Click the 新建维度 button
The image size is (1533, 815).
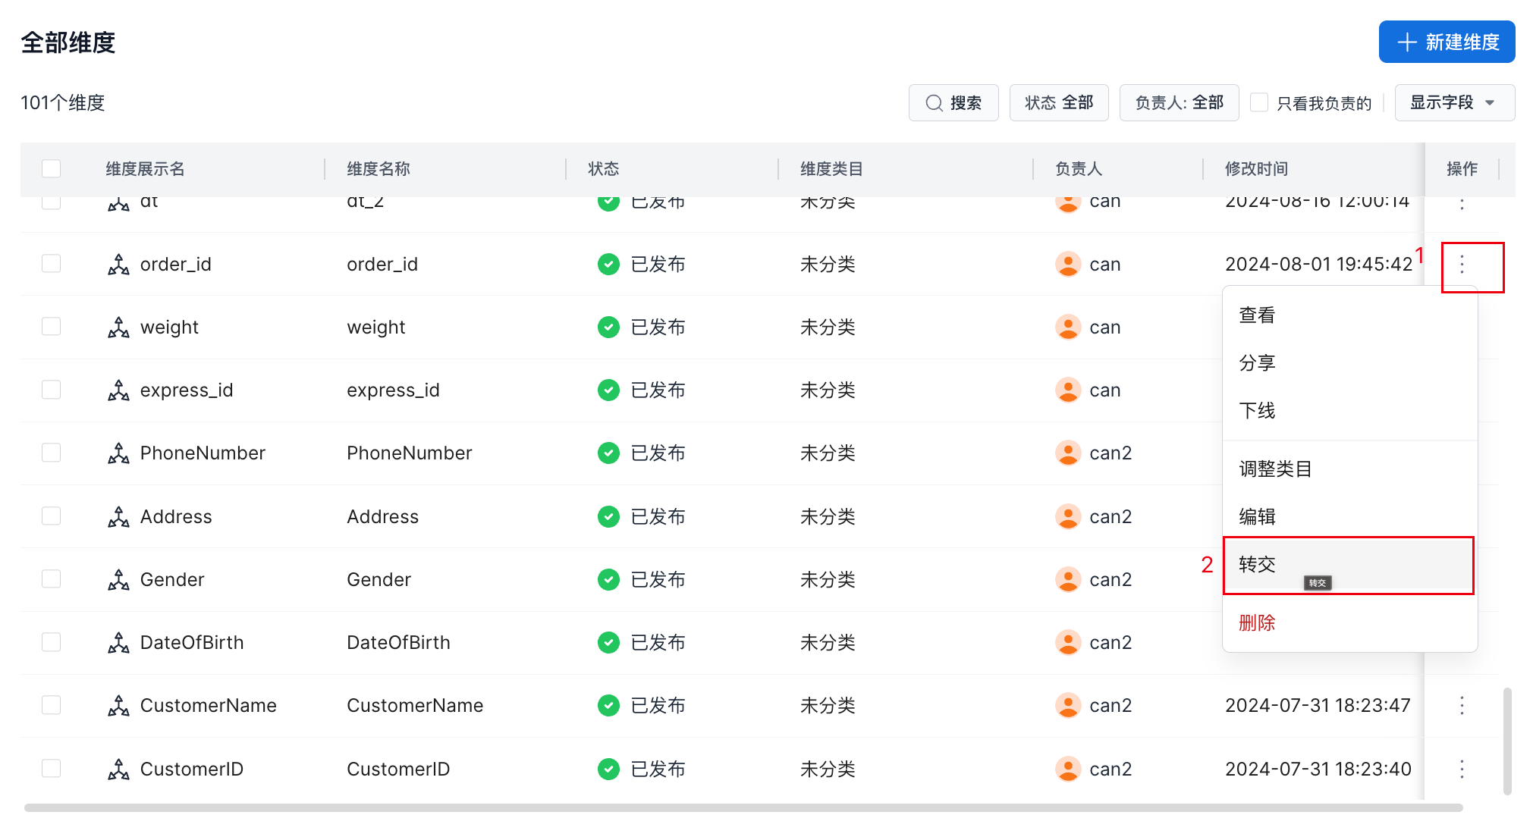1446,42
